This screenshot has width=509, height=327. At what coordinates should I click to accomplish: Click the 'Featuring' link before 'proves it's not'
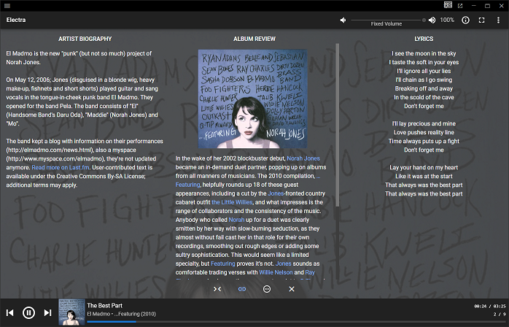(x=222, y=263)
